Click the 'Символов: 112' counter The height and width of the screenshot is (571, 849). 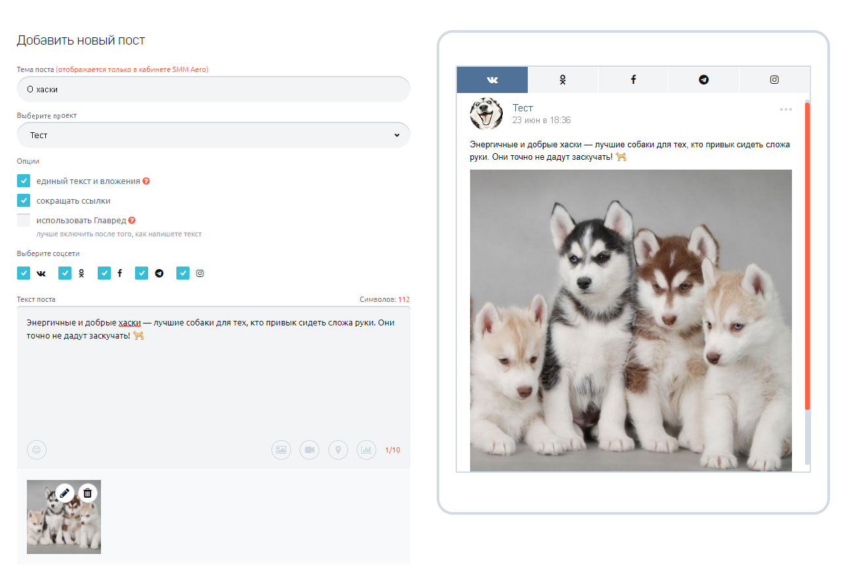[385, 299]
